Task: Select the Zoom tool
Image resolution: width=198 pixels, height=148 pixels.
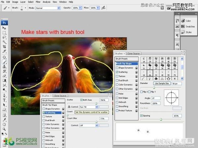Action: tap(4, 129)
